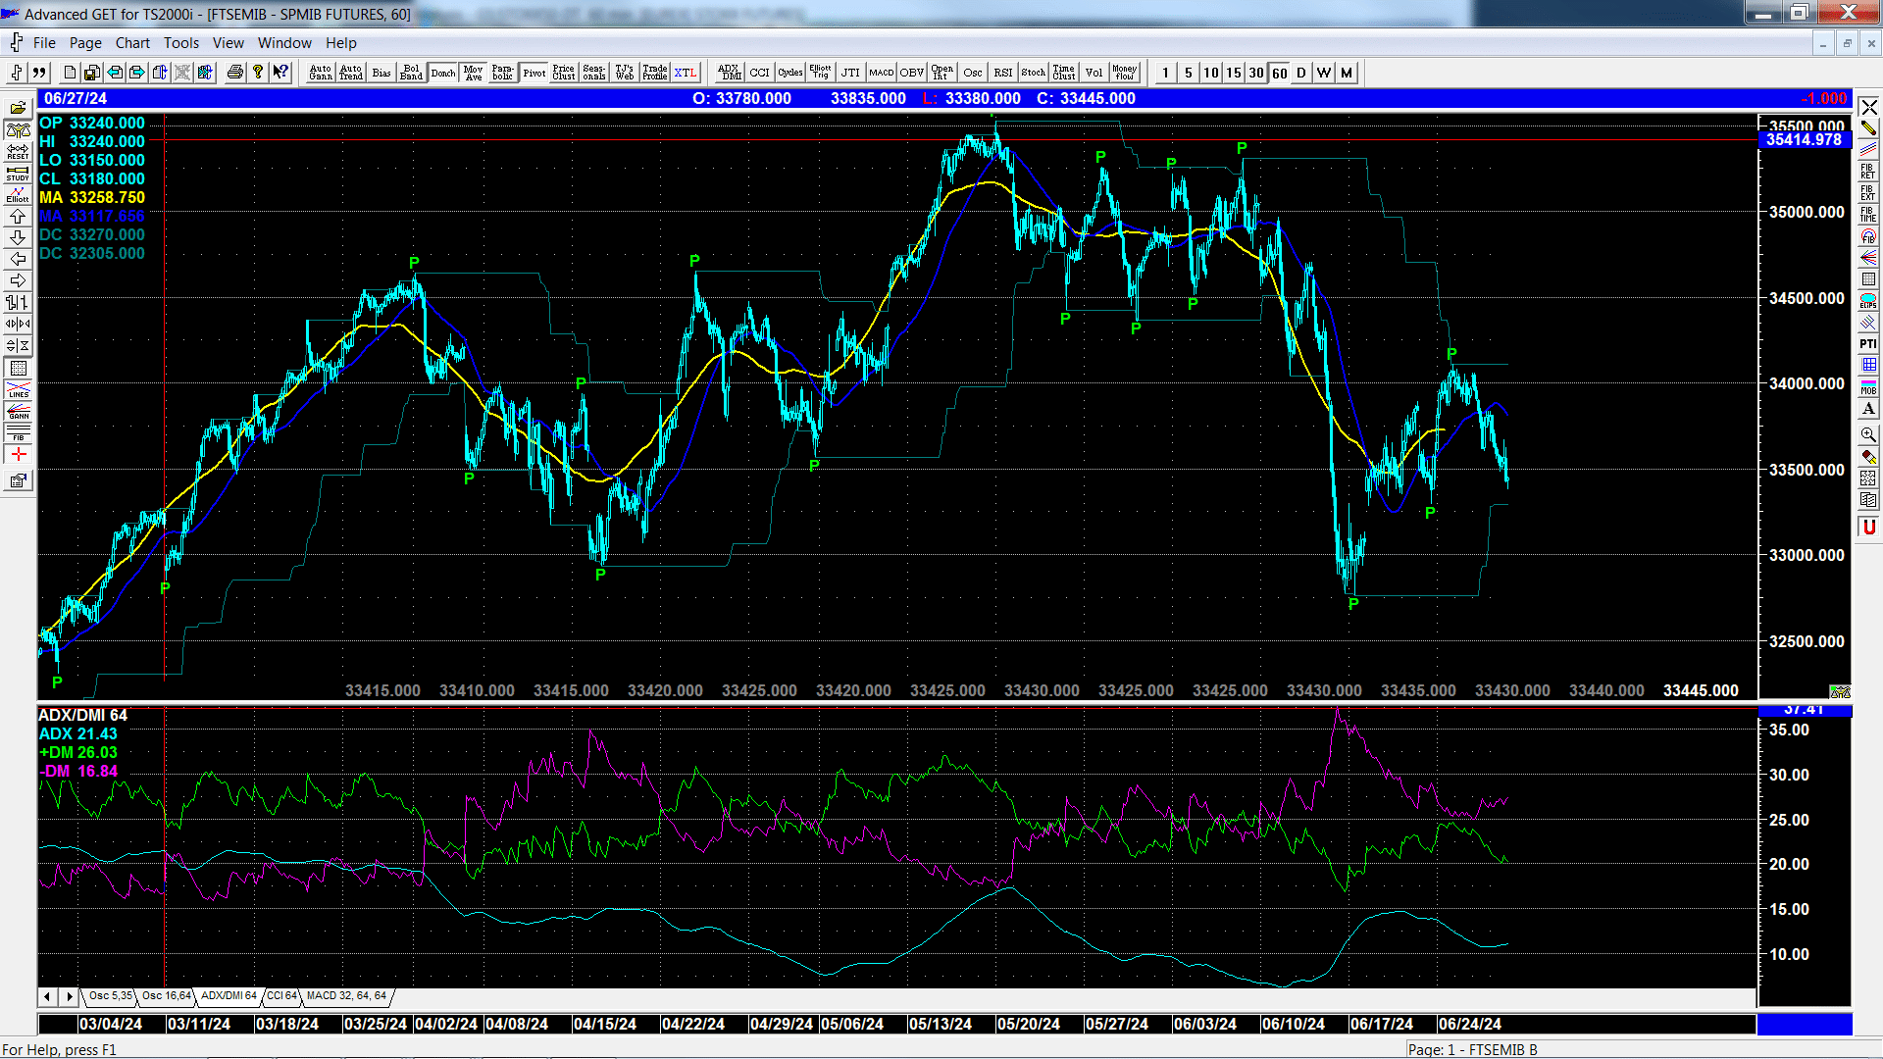Switch to the Osc 5,35 tab
1883x1059 pixels.
[110, 996]
